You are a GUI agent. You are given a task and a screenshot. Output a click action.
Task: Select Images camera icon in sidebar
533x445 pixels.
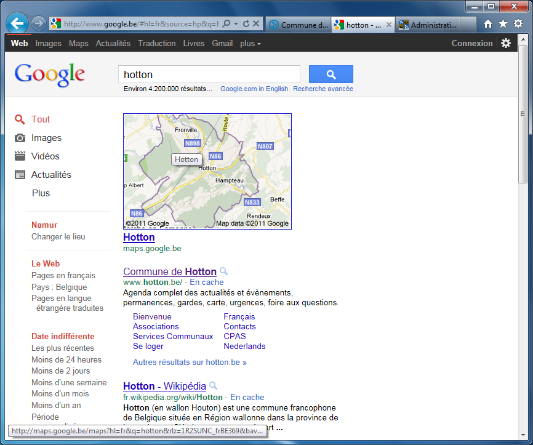click(x=20, y=138)
